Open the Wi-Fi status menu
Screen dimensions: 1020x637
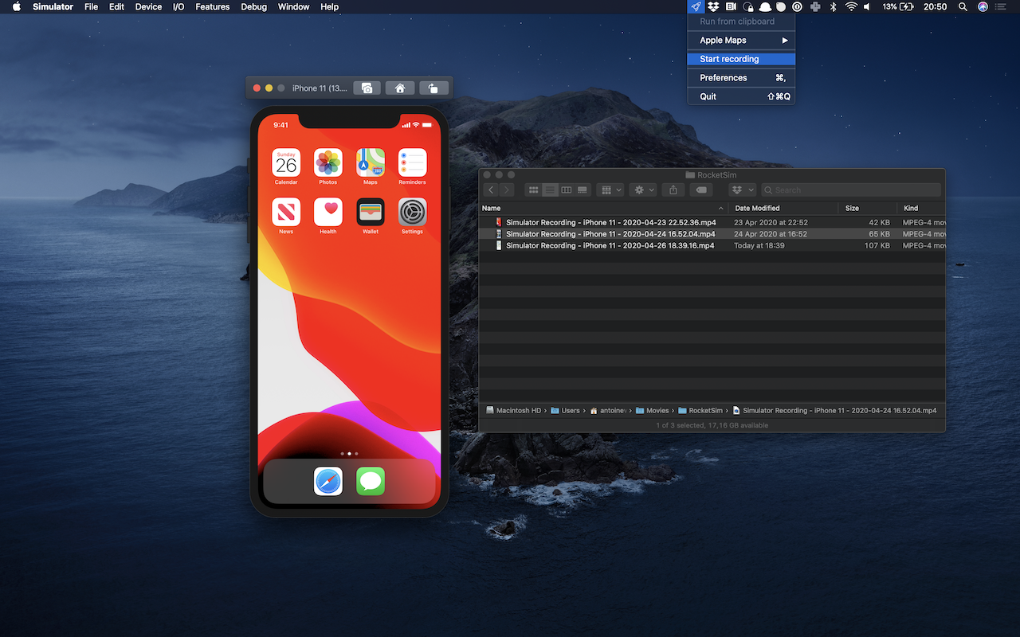click(850, 6)
